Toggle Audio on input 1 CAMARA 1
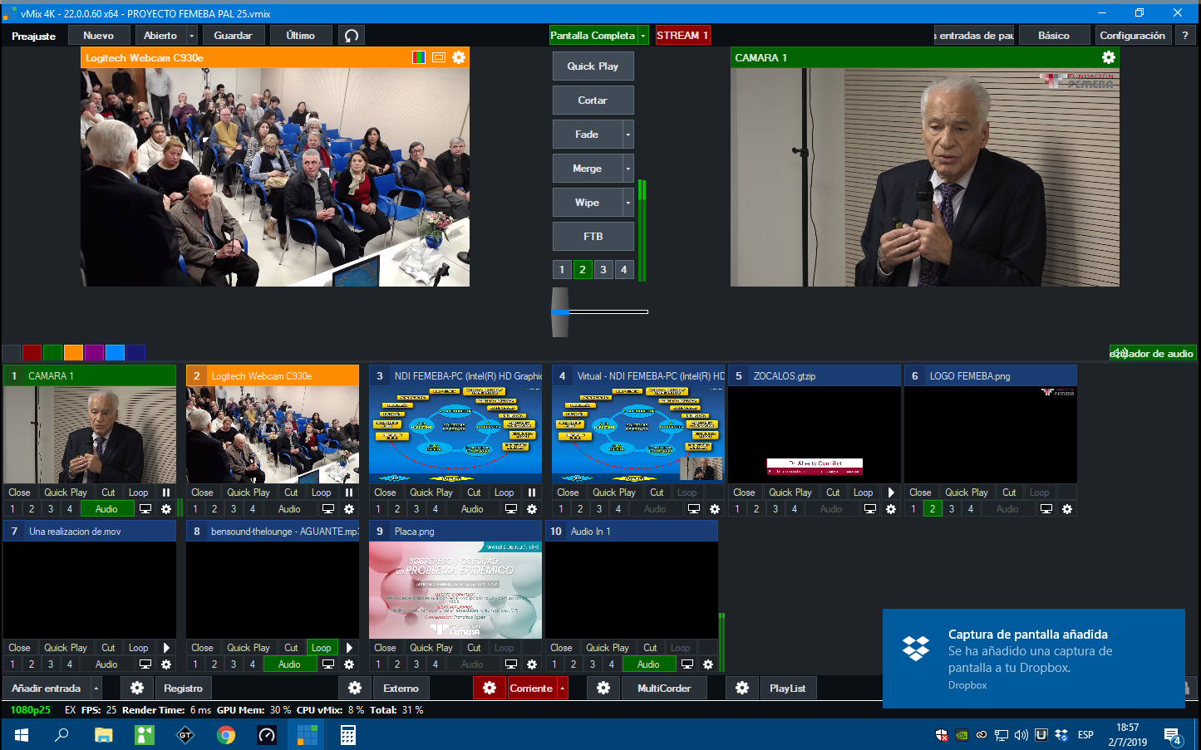The height and width of the screenshot is (750, 1201). point(107,509)
